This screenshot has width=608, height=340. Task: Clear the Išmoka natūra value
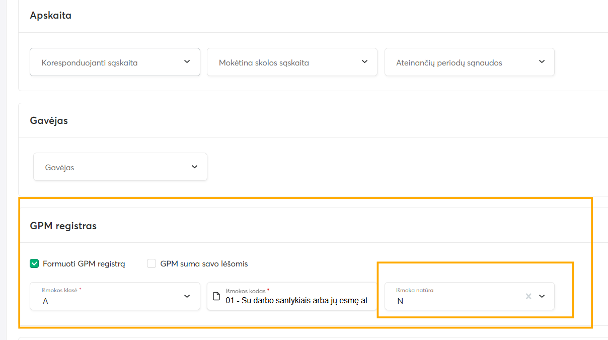[x=528, y=296]
